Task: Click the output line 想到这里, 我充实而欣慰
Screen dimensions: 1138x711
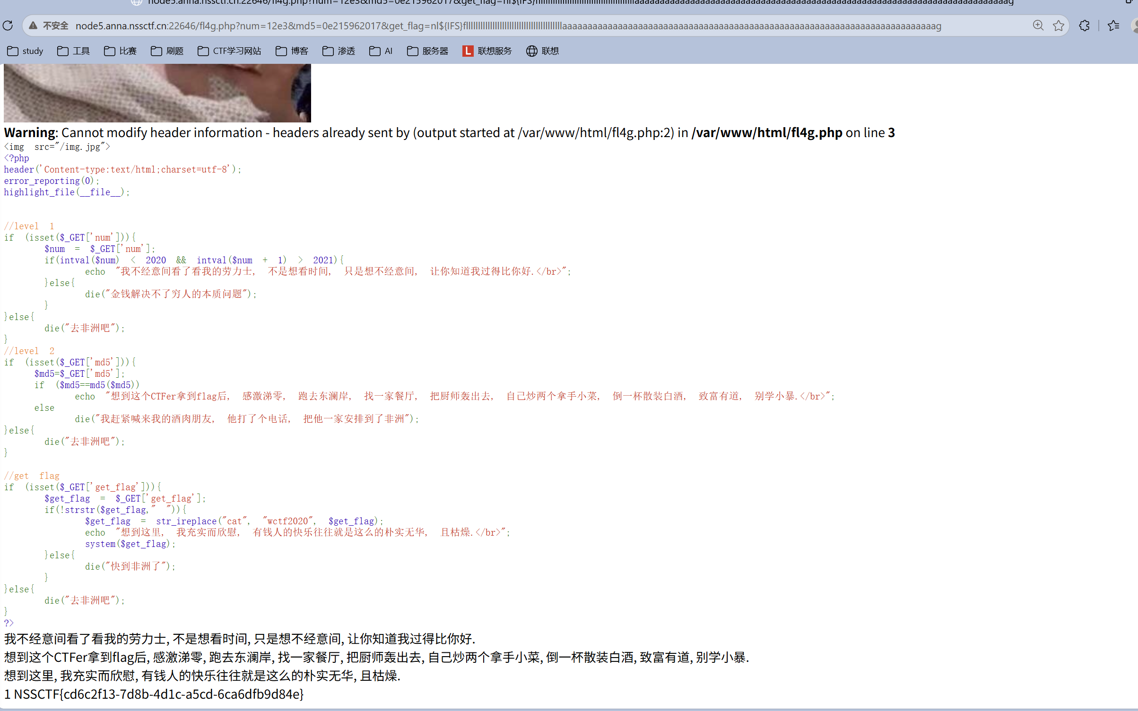Action: [x=202, y=676]
